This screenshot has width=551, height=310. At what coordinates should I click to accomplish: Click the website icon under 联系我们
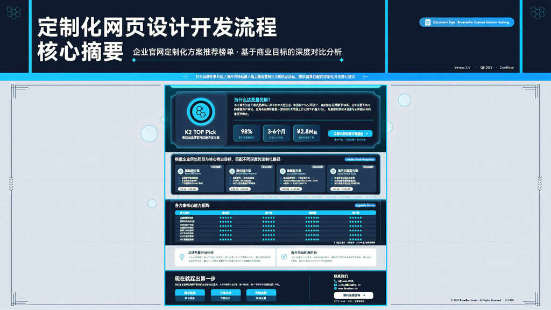[335, 288]
